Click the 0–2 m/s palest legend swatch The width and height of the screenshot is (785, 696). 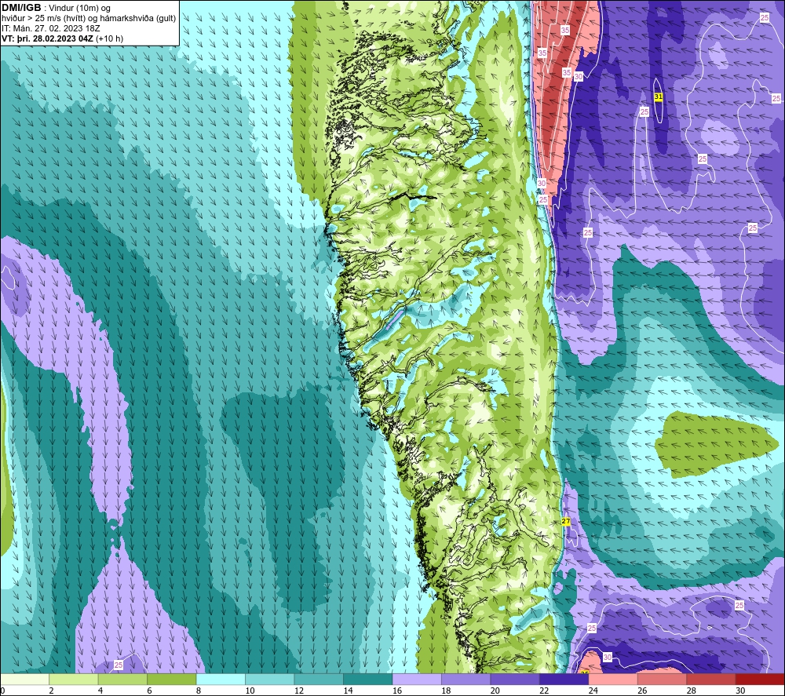(24, 680)
